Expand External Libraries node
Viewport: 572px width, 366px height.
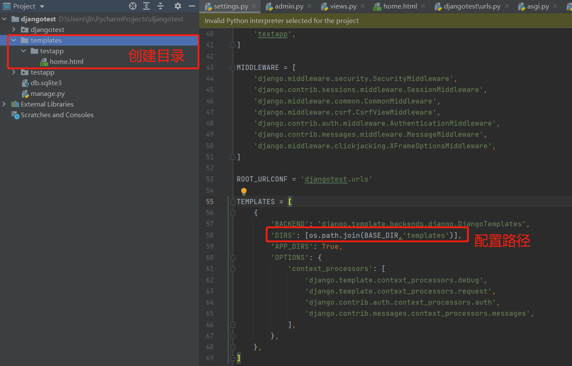[x=4, y=104]
